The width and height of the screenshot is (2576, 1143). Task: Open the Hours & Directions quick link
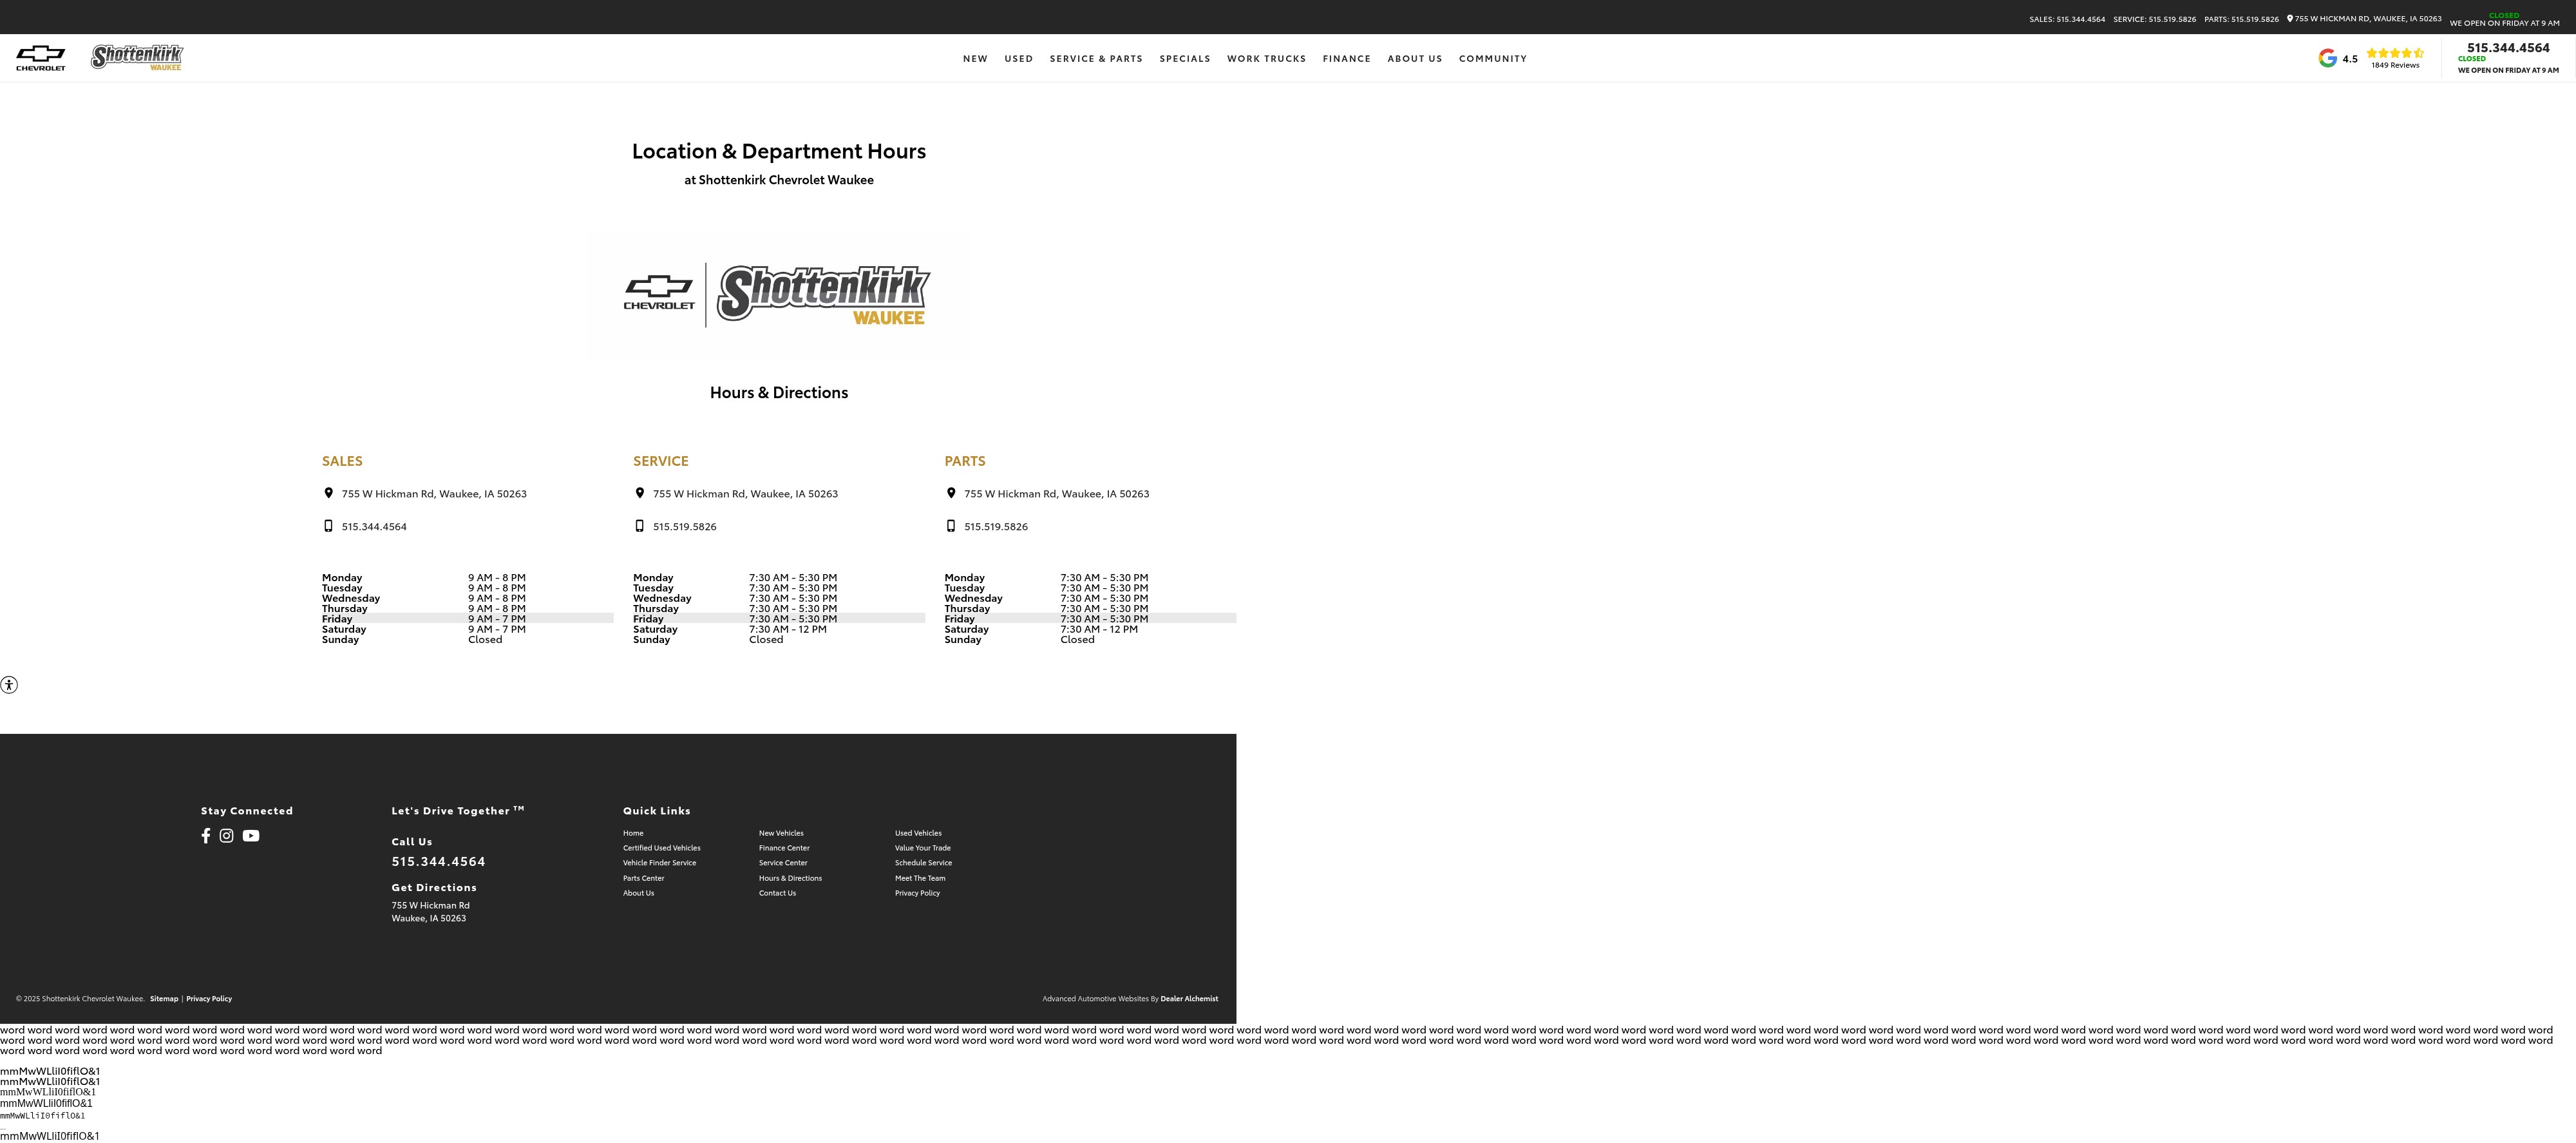pyautogui.click(x=790, y=878)
